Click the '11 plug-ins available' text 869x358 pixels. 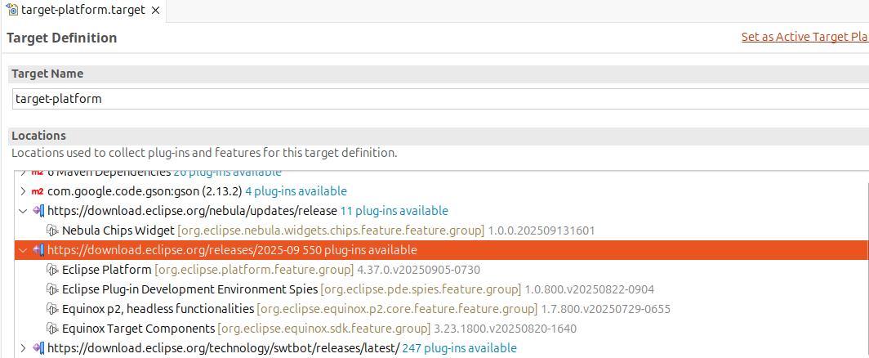(x=394, y=211)
